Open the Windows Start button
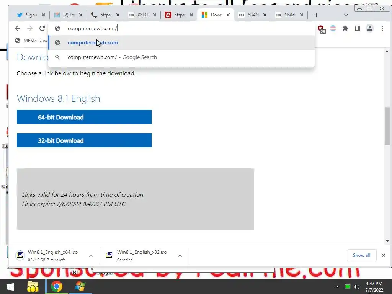The width and height of the screenshot is (392, 294). point(10,286)
